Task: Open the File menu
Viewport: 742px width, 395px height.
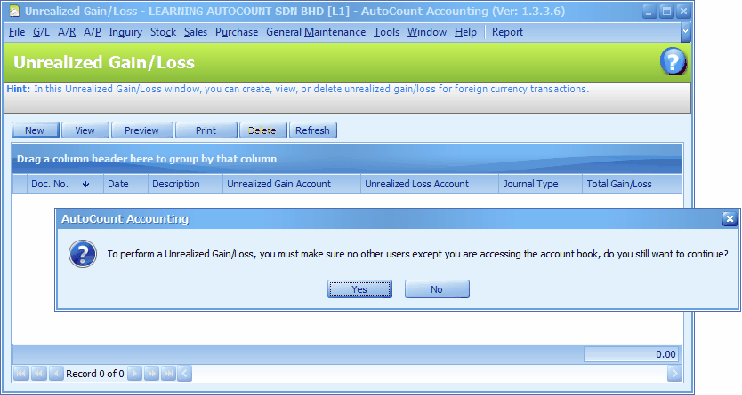Action: tap(17, 32)
